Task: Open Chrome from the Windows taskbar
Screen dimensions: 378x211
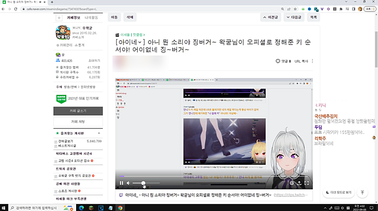Action: coord(120,207)
